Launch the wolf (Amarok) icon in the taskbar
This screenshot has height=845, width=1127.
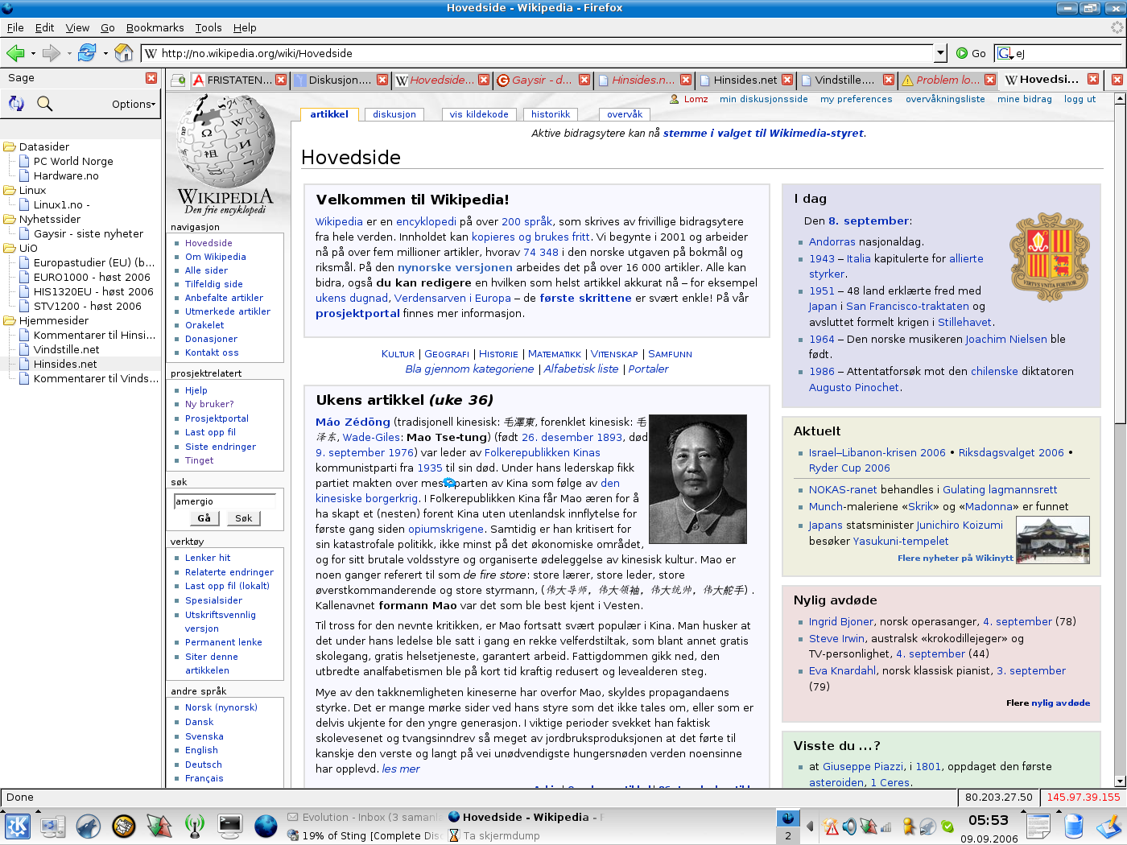point(89,826)
